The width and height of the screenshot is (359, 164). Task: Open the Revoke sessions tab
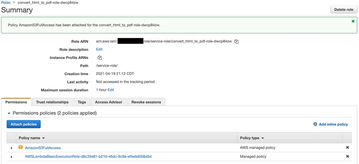tap(146, 102)
